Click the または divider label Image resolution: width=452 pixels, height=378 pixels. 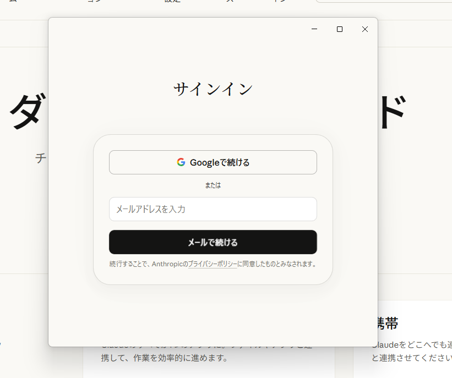tap(213, 185)
